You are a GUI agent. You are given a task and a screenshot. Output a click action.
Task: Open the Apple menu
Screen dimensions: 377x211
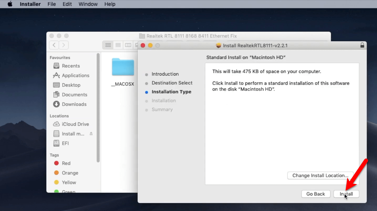coord(10,4)
